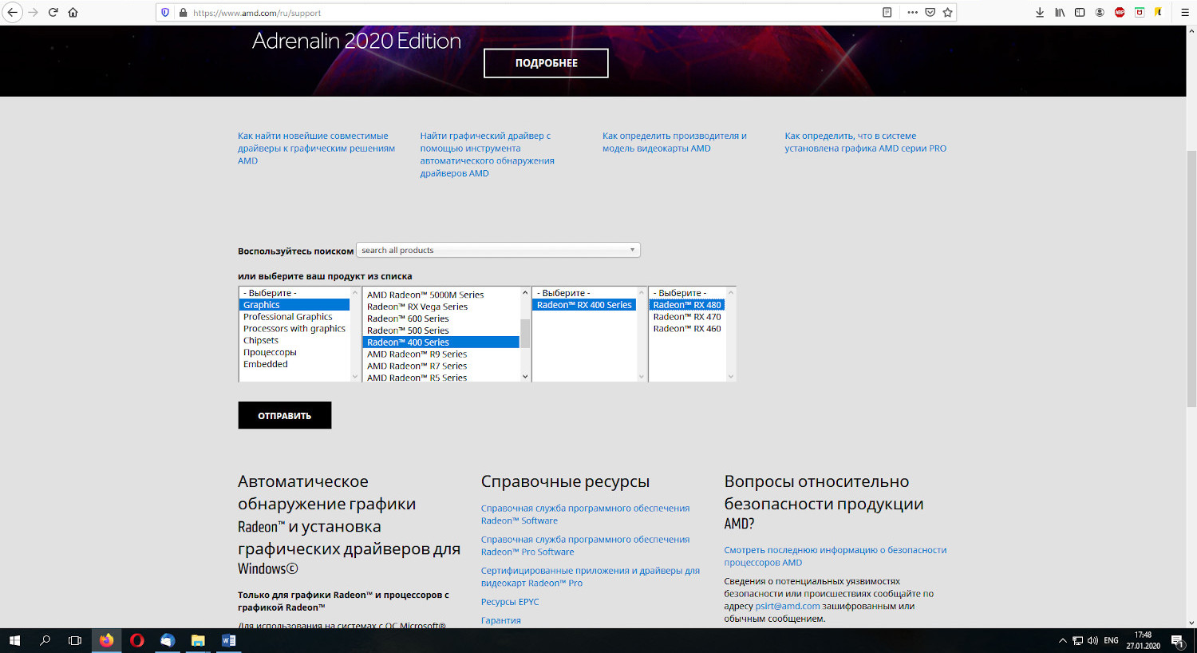
Task: Open Firefox account menu
Action: pyautogui.click(x=1100, y=13)
